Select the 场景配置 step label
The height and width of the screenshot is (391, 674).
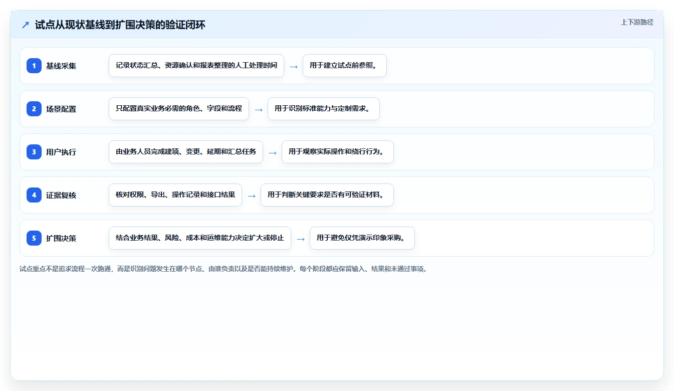(x=61, y=109)
